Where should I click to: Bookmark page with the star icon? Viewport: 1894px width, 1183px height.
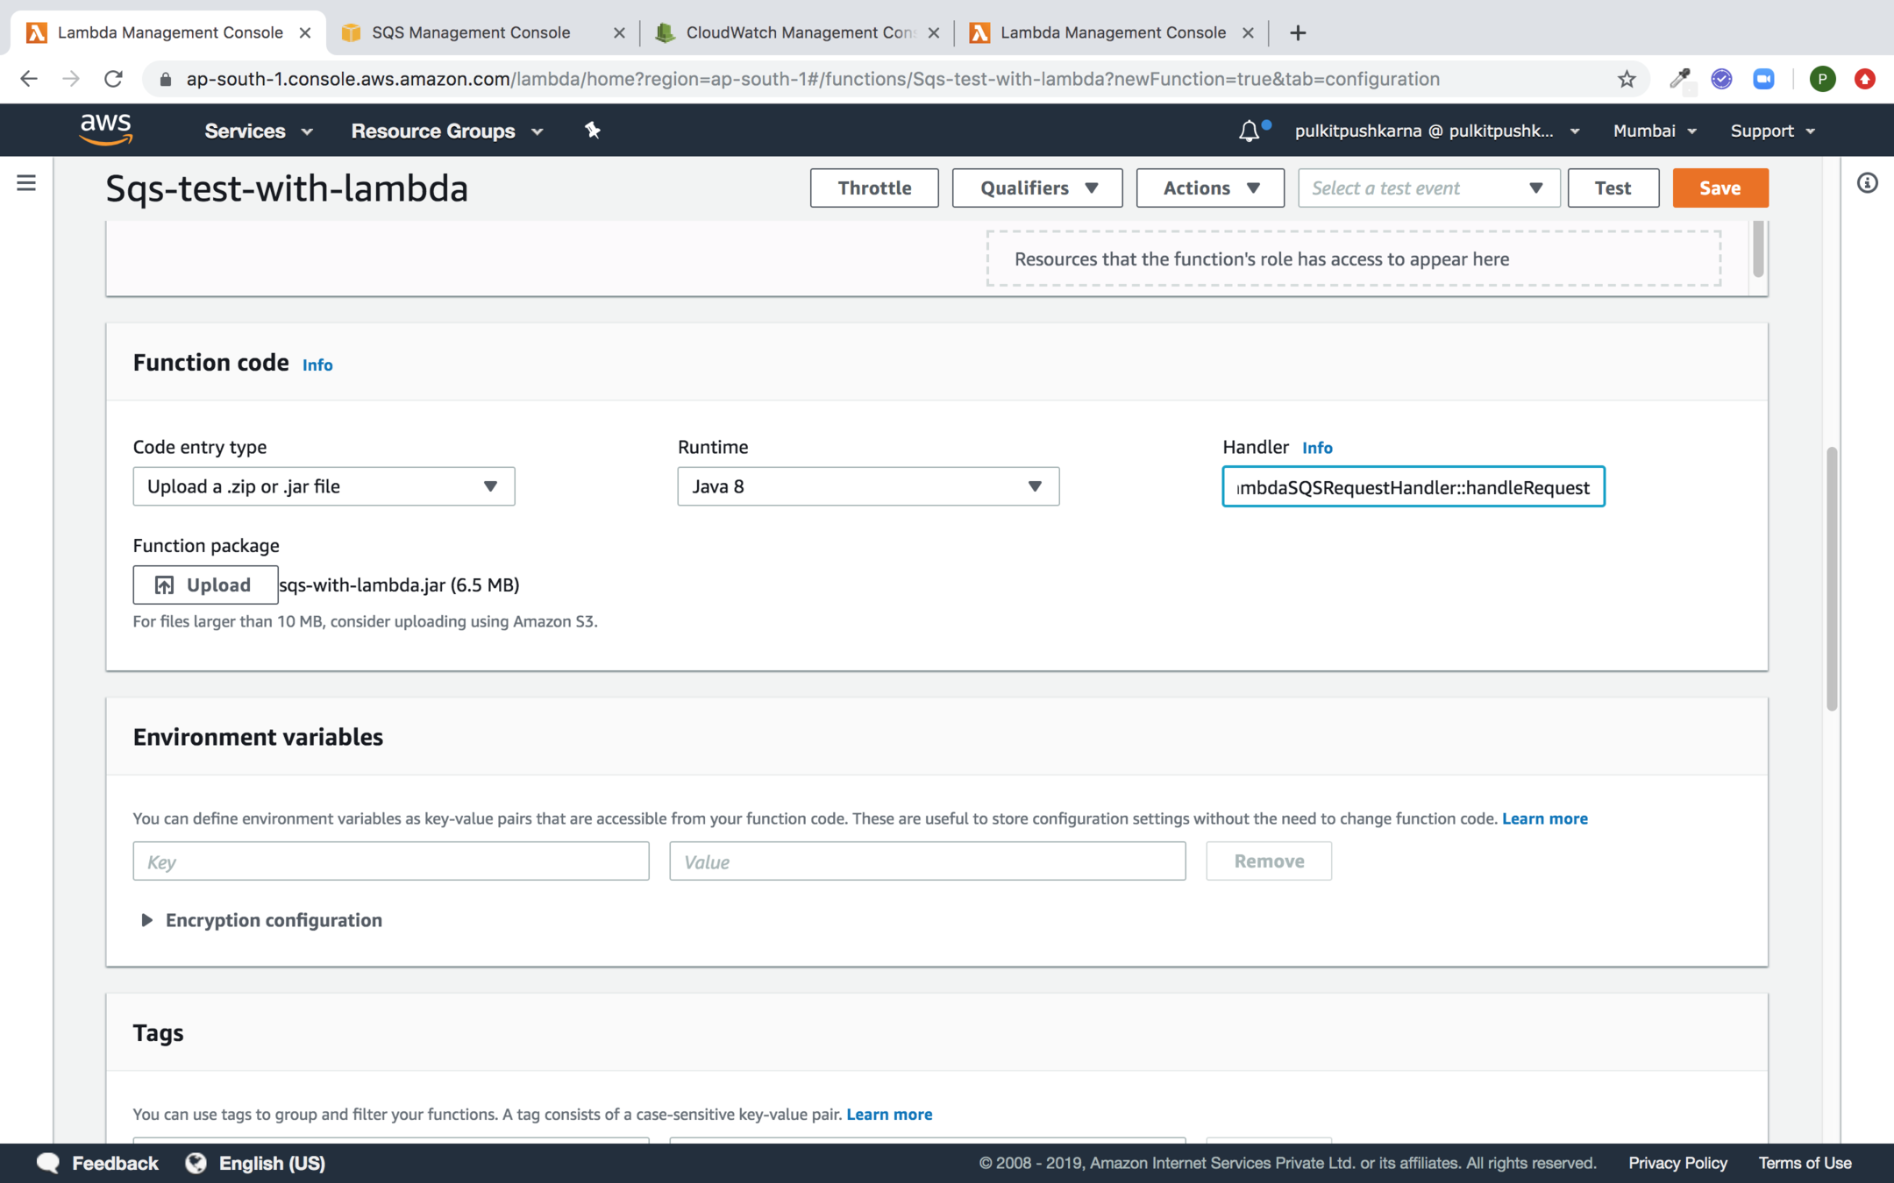pos(1627,79)
